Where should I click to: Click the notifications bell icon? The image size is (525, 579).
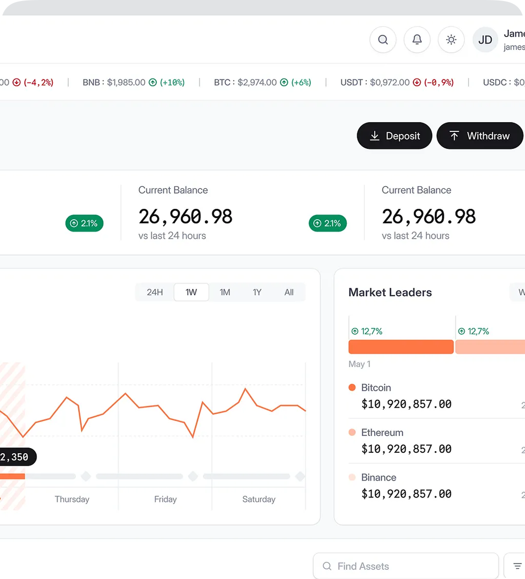[x=417, y=40]
